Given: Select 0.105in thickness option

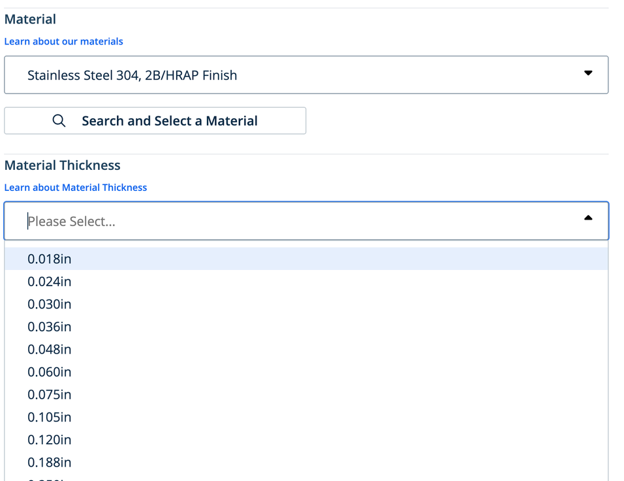Looking at the screenshot, I should point(50,417).
